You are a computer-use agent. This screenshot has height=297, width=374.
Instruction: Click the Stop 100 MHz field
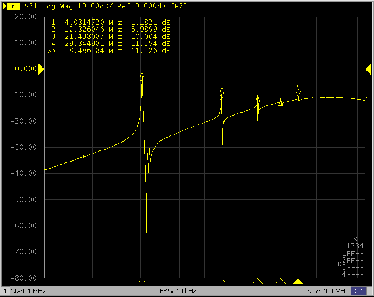tap(328, 291)
